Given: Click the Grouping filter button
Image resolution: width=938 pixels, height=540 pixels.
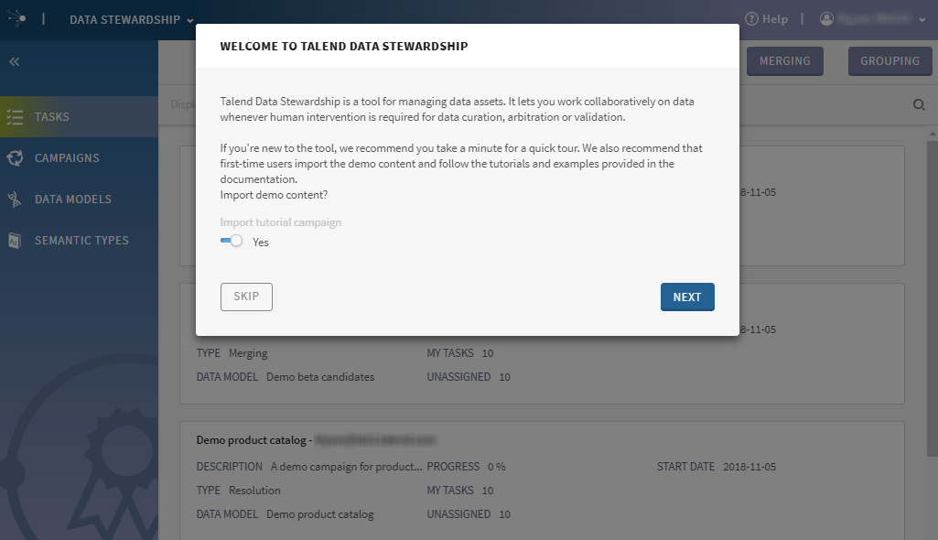Looking at the screenshot, I should (x=889, y=61).
